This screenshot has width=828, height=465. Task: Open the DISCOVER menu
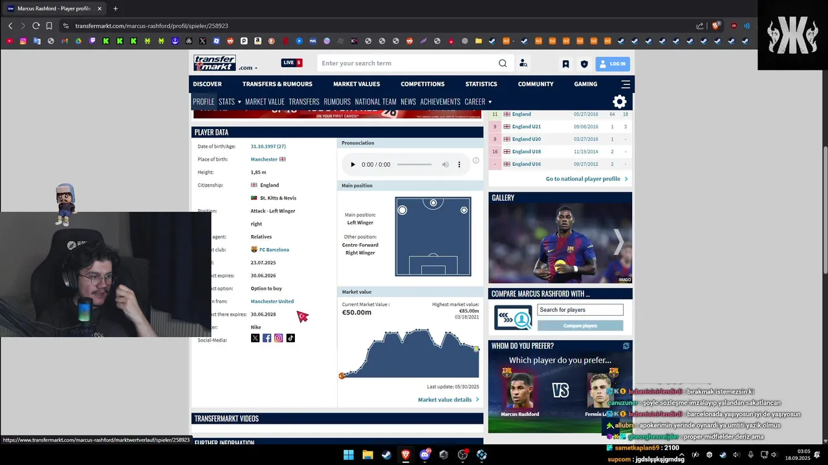click(x=207, y=84)
